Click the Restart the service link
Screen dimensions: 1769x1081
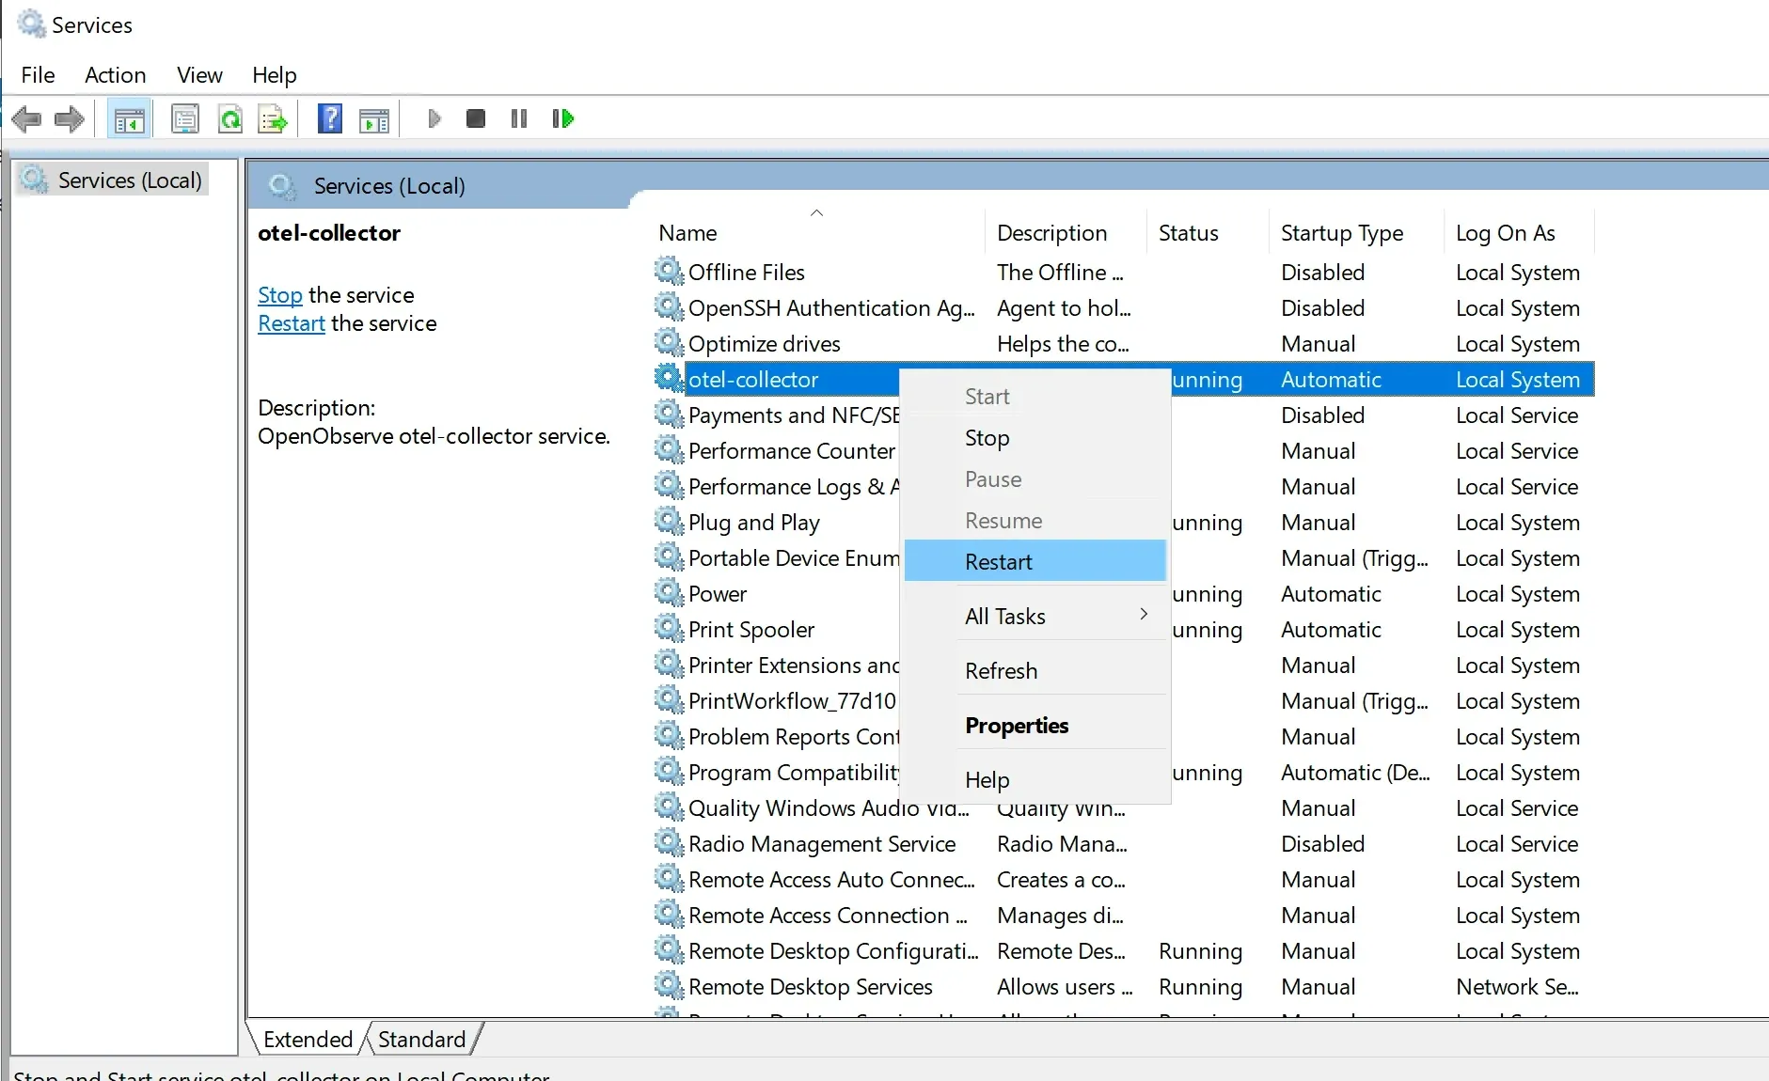(291, 323)
